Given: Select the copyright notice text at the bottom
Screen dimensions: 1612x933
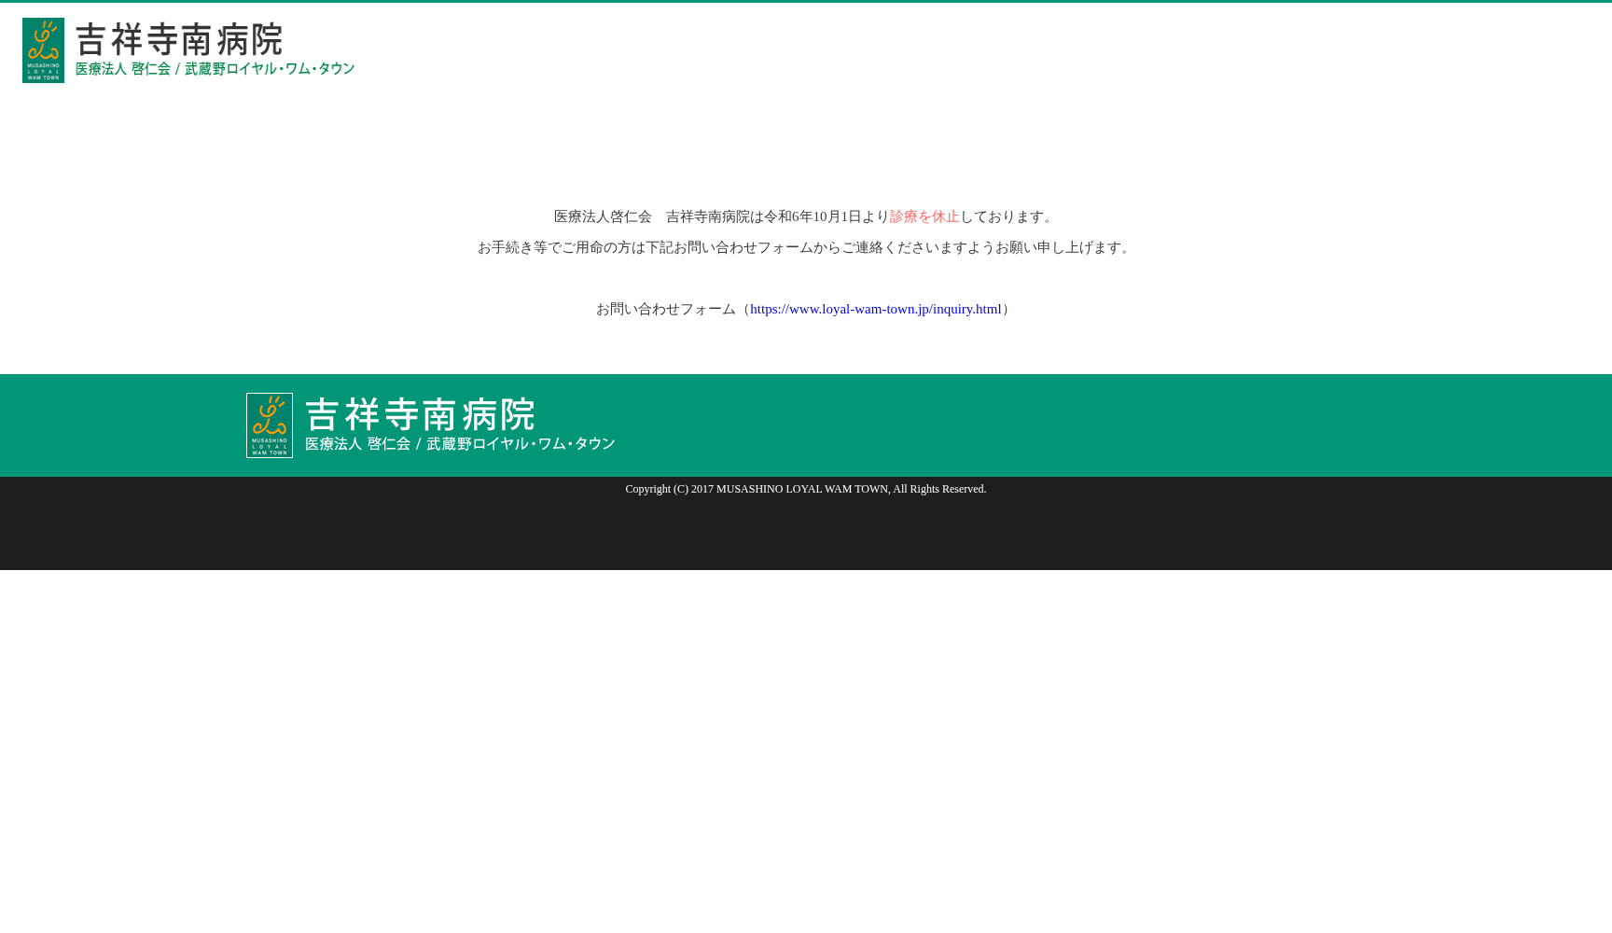Looking at the screenshot, I should (805, 488).
